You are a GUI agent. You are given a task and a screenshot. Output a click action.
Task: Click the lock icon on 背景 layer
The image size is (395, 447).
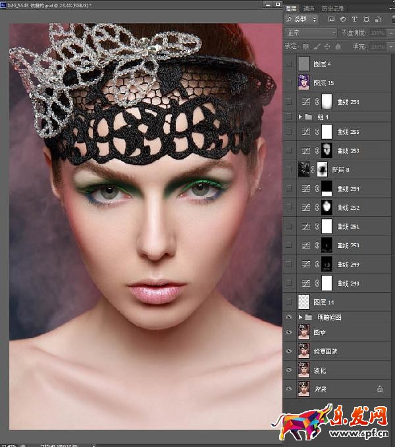click(x=380, y=389)
